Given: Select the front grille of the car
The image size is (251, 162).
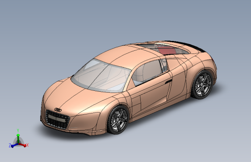Looking at the screenshot, I should 58,119.
